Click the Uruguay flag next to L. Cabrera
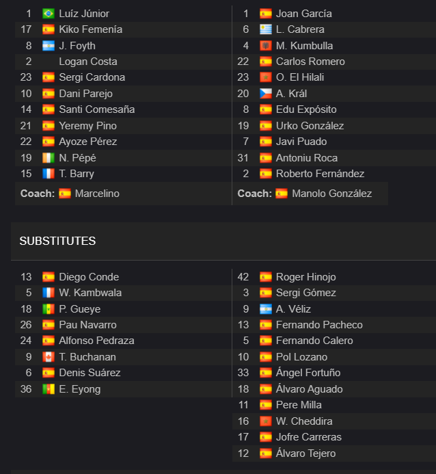436x474 pixels. click(x=266, y=29)
